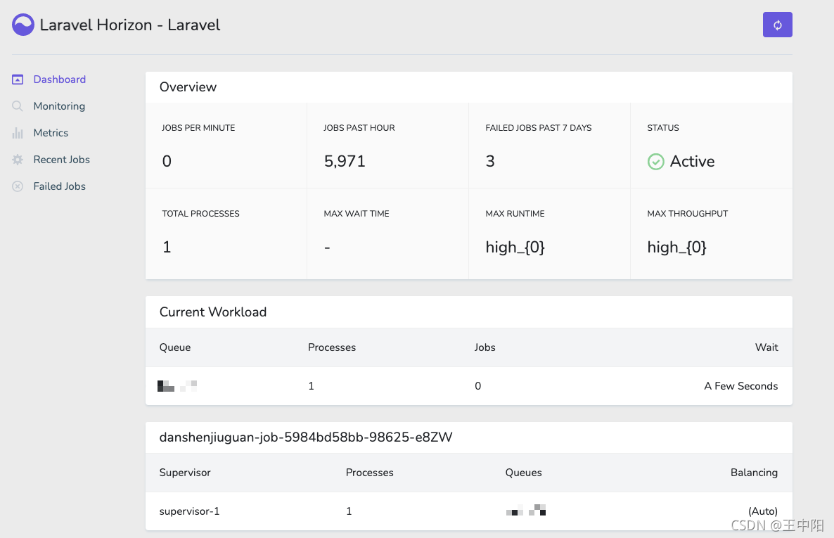This screenshot has width=834, height=538.
Task: Show the Failed Jobs page
Action: click(x=59, y=186)
